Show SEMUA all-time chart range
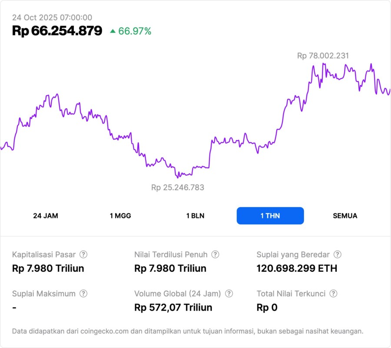Image resolution: width=391 pixels, height=348 pixels. [345, 216]
